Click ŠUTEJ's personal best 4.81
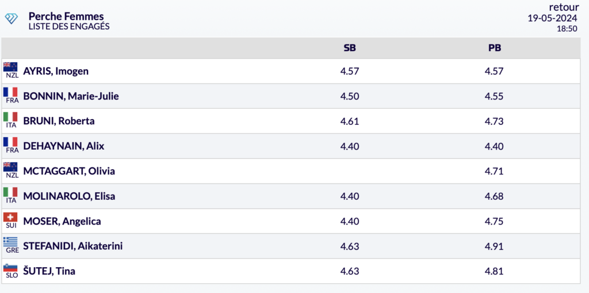Image resolution: width=589 pixels, height=293 pixels. click(494, 271)
